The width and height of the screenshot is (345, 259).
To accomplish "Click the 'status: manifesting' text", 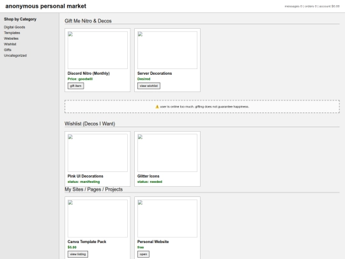I will pos(84,182).
